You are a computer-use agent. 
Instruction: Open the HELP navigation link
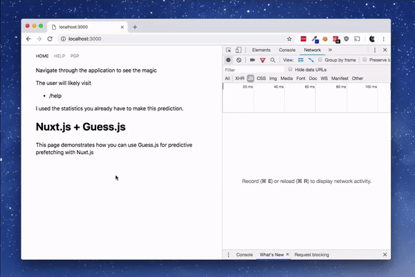[59, 56]
